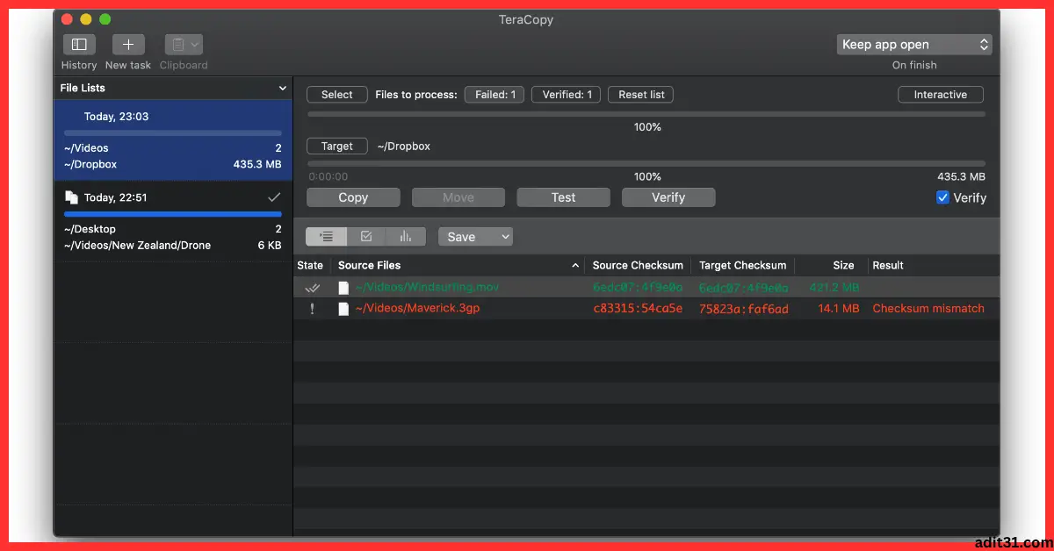
Task: Click the checkmark on Today, 22:51 task
Action: (274, 197)
